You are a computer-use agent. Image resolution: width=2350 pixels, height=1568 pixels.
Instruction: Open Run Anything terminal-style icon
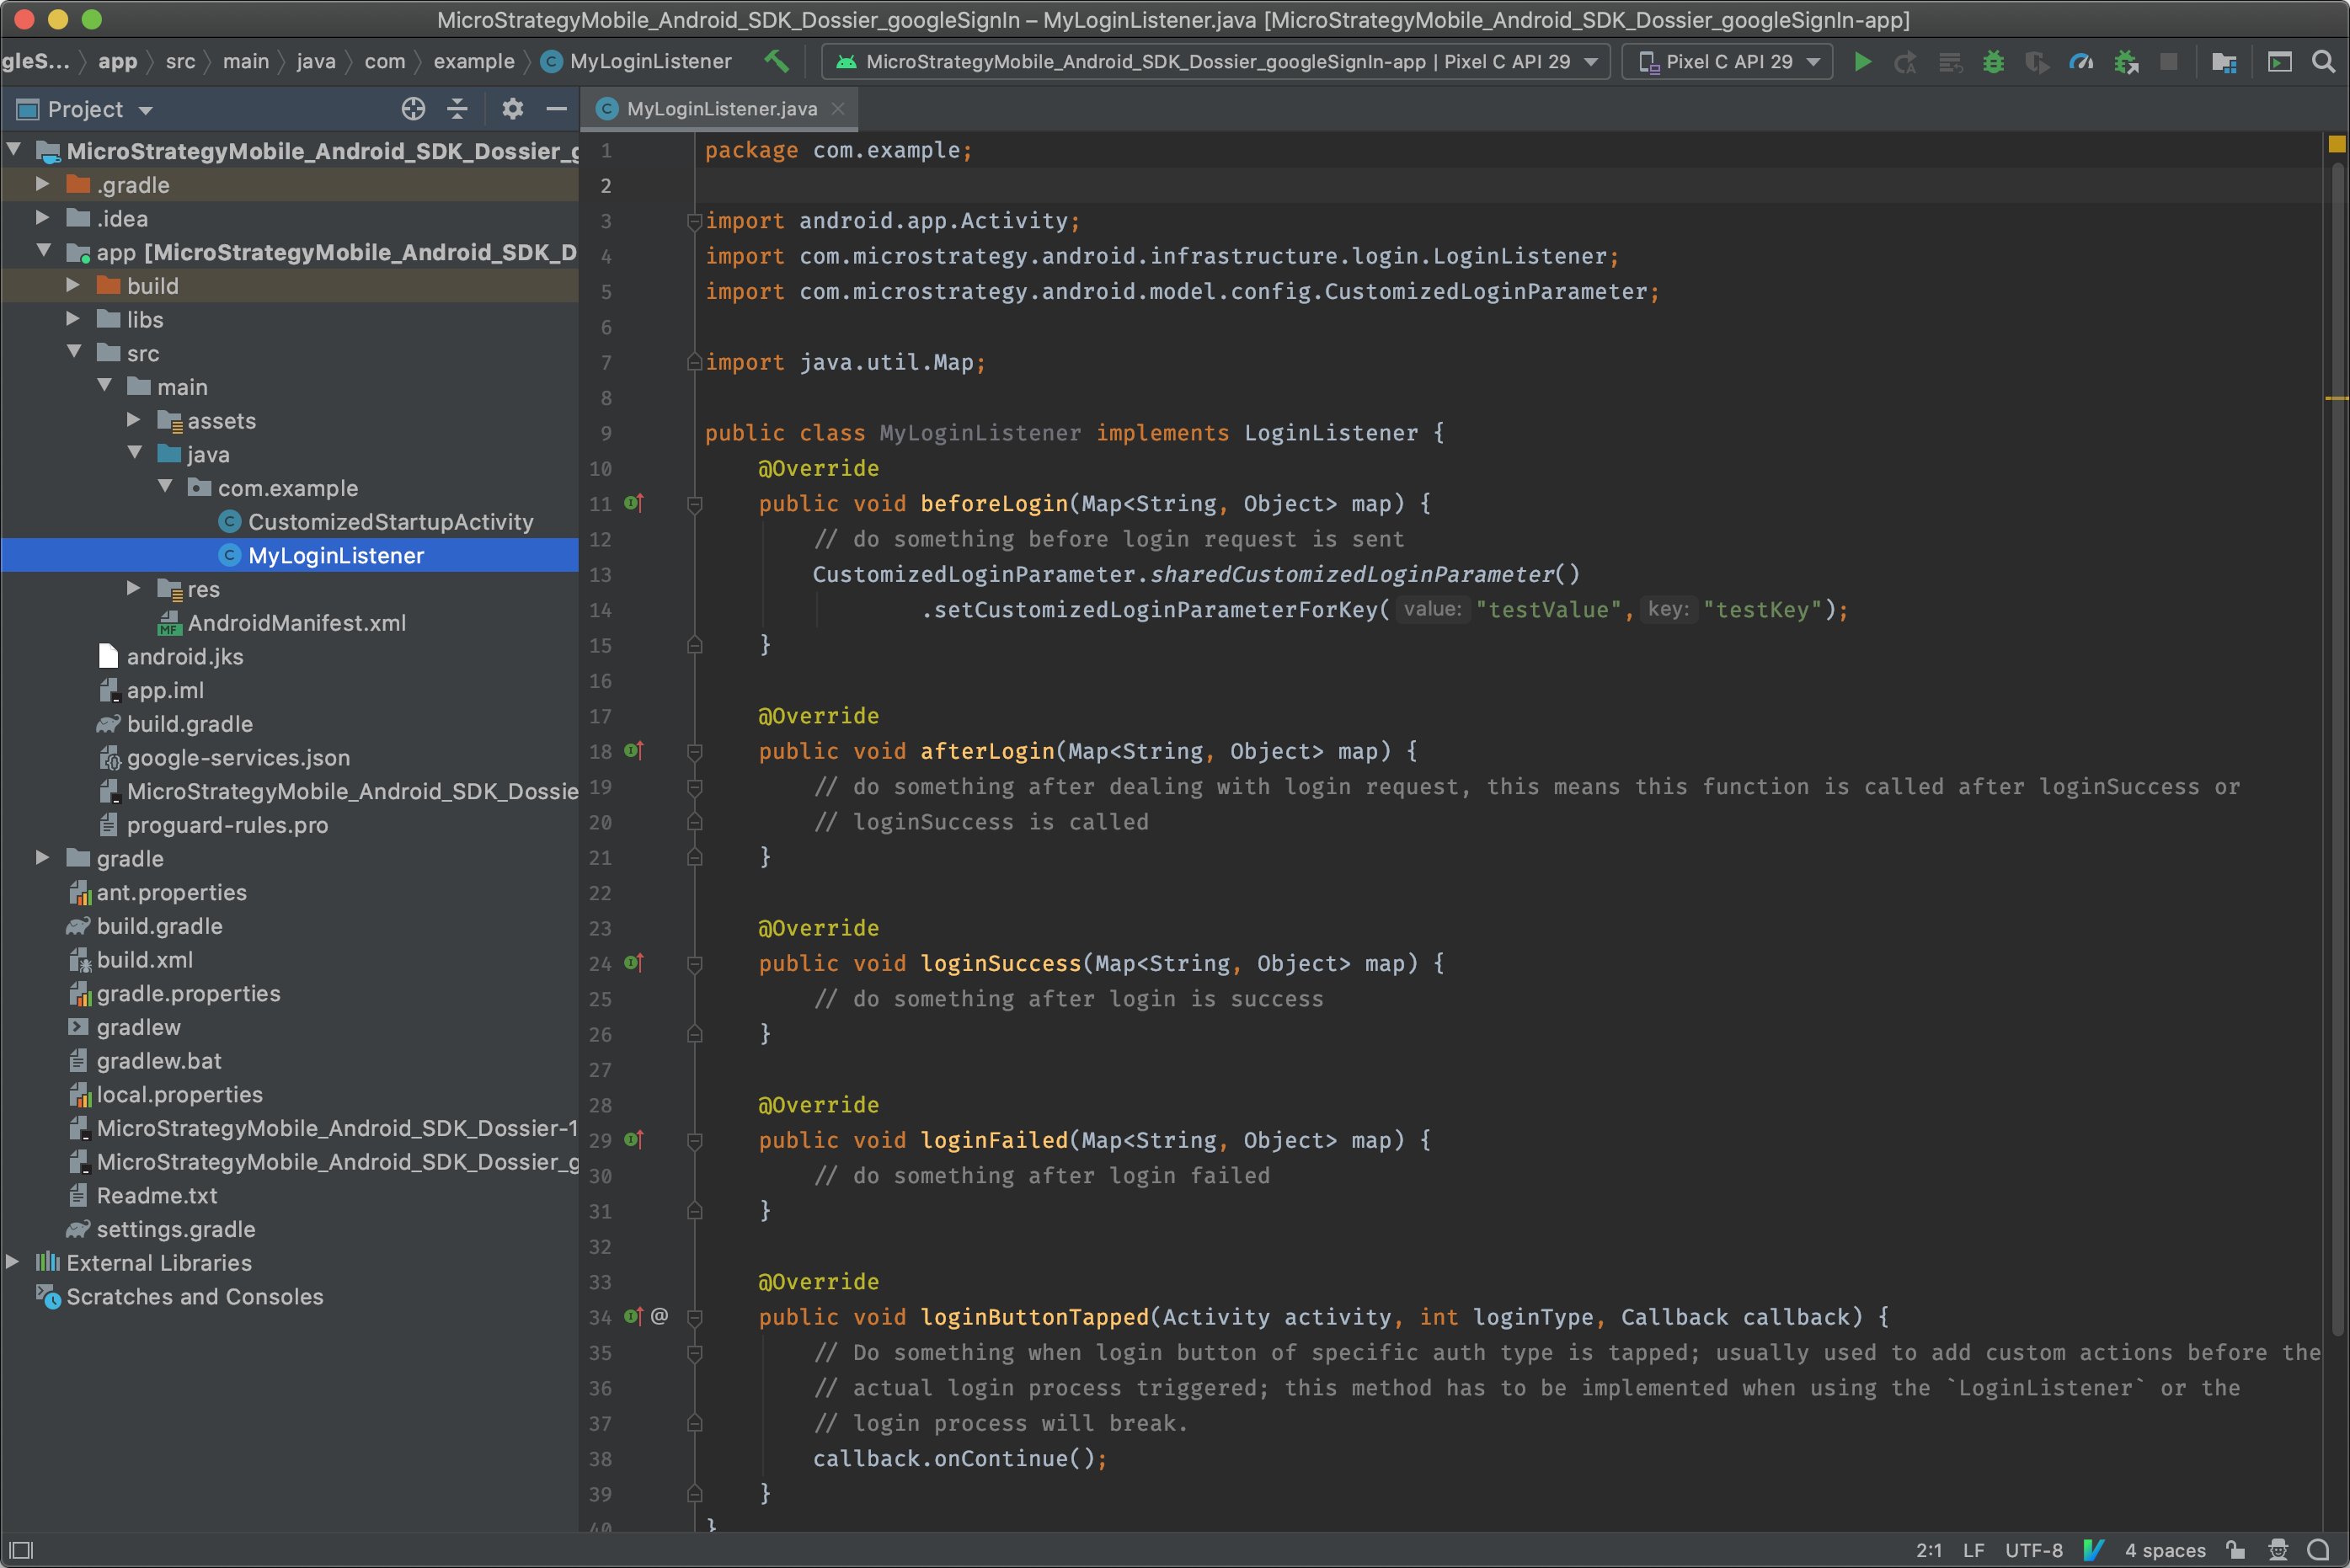coord(2280,62)
